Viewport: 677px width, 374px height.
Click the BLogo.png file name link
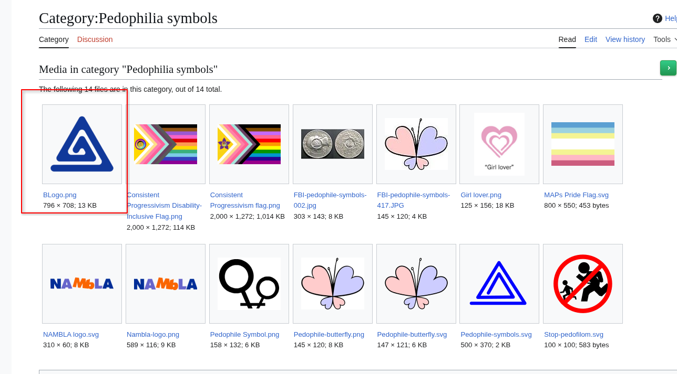click(60, 195)
